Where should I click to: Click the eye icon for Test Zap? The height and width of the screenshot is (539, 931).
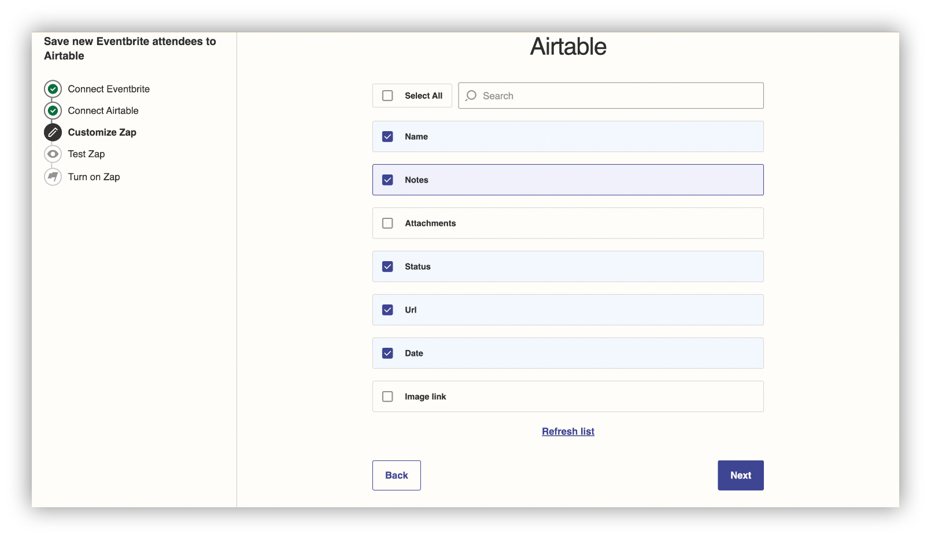53,154
